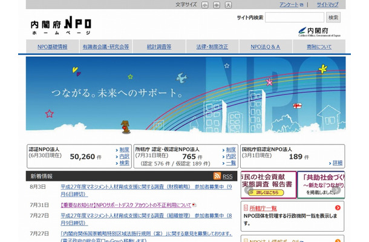Click the 189 件 count under 国税庁旧認定NPO法人
This screenshot has height=242, width=369.
pyautogui.click(x=299, y=157)
